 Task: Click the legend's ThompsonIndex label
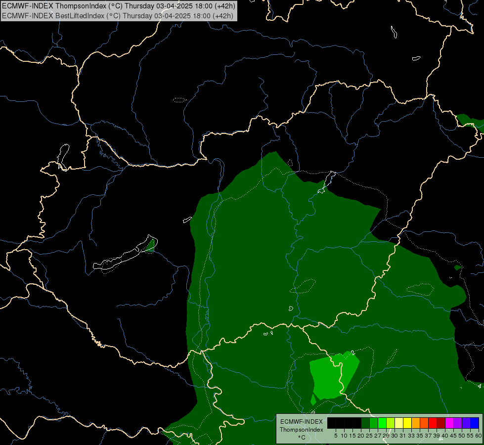(302, 430)
